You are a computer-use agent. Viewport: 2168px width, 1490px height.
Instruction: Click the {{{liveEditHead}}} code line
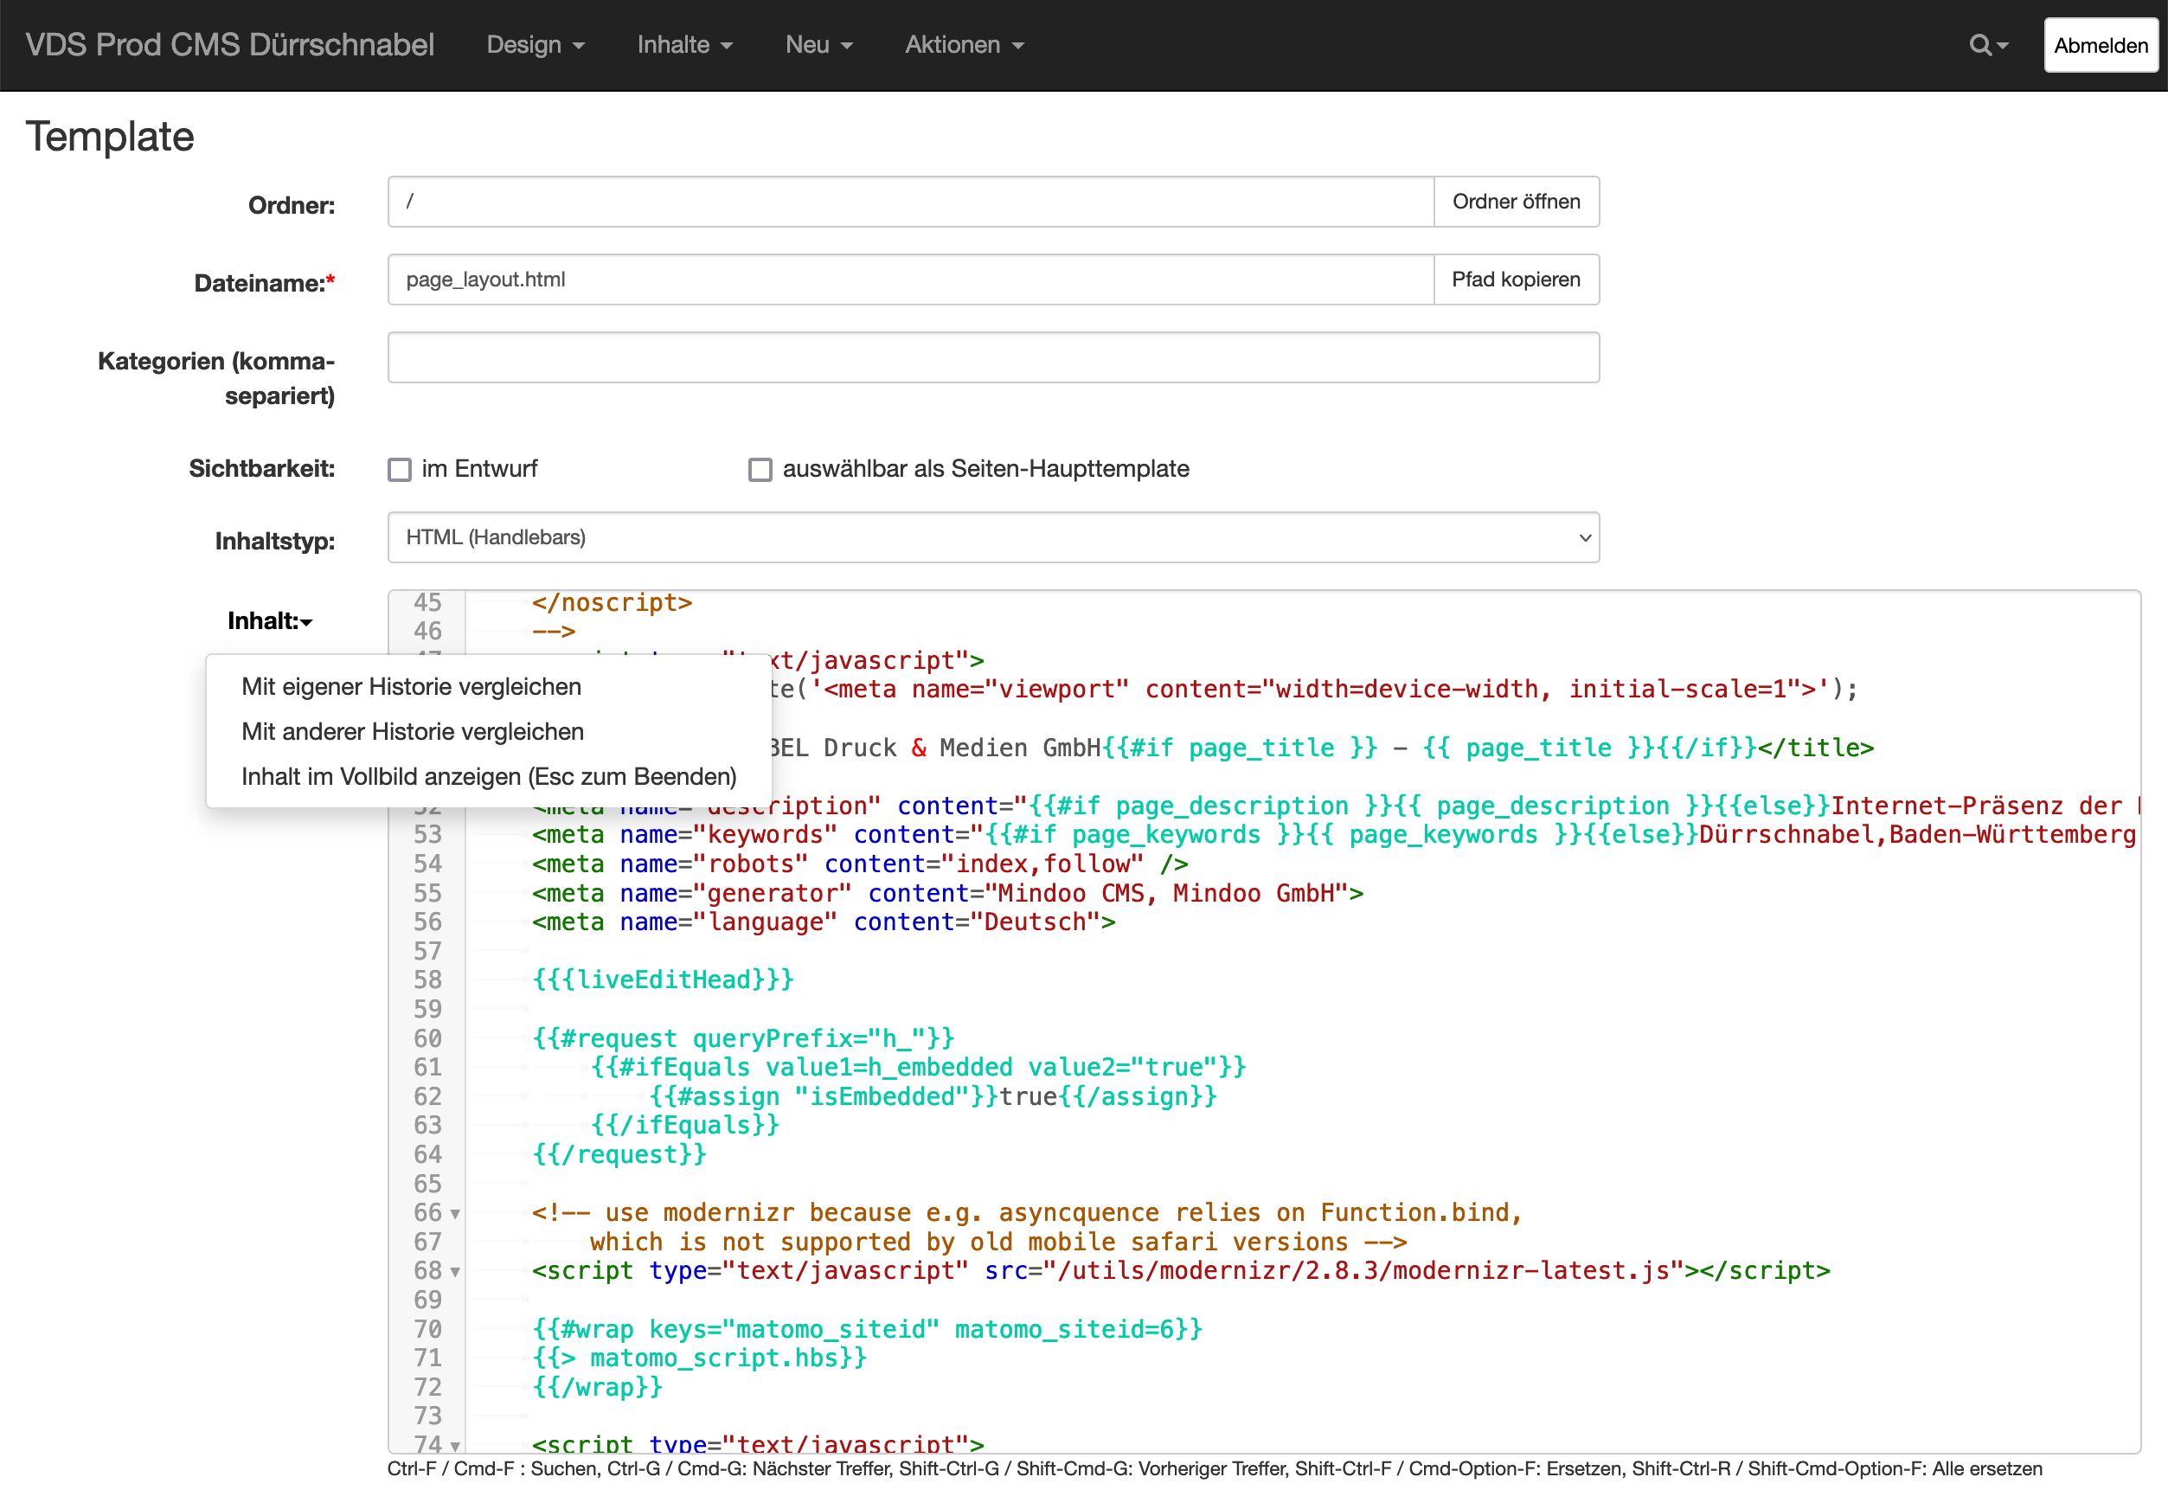pos(663,980)
